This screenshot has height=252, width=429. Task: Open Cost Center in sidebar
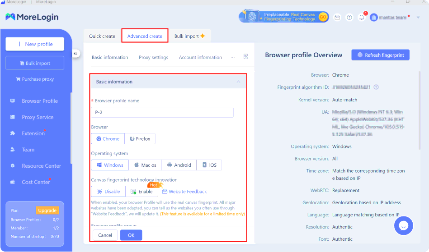[36, 182]
